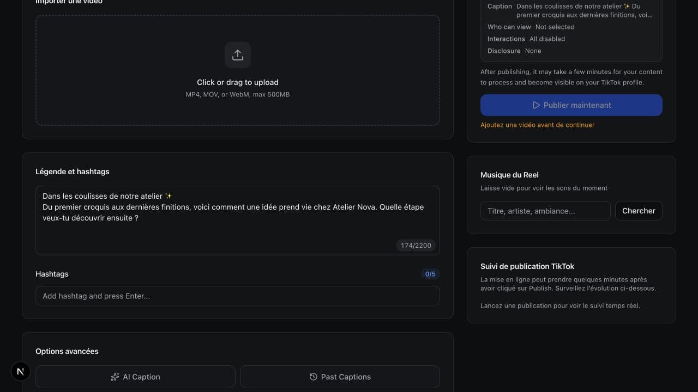Click the history clock icon on Past Captions
Image resolution: width=698 pixels, height=392 pixels.
tap(313, 377)
